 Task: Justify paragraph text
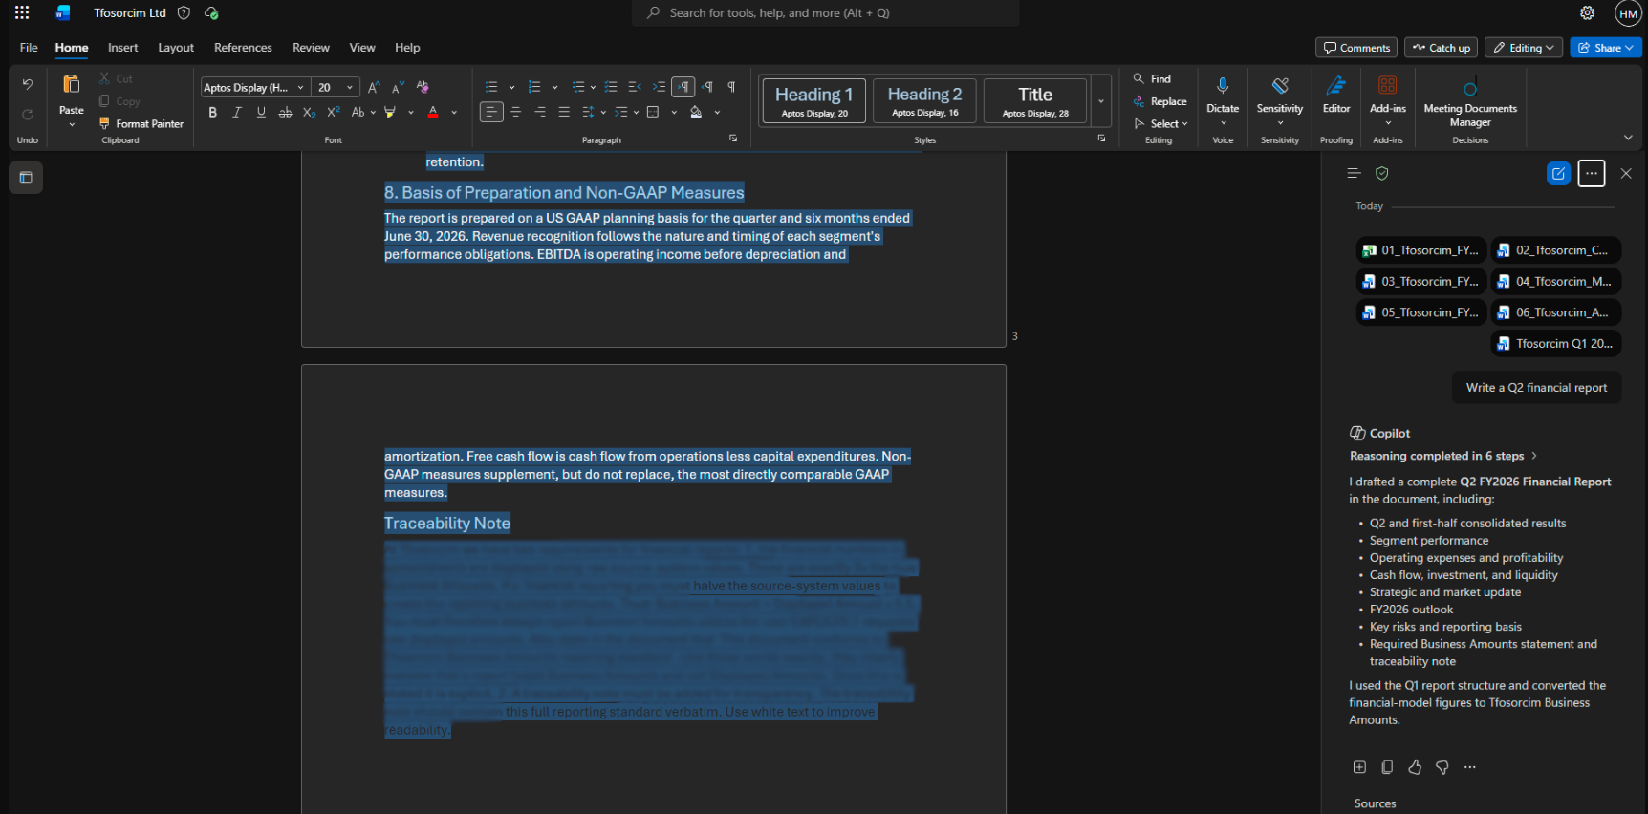coord(564,113)
